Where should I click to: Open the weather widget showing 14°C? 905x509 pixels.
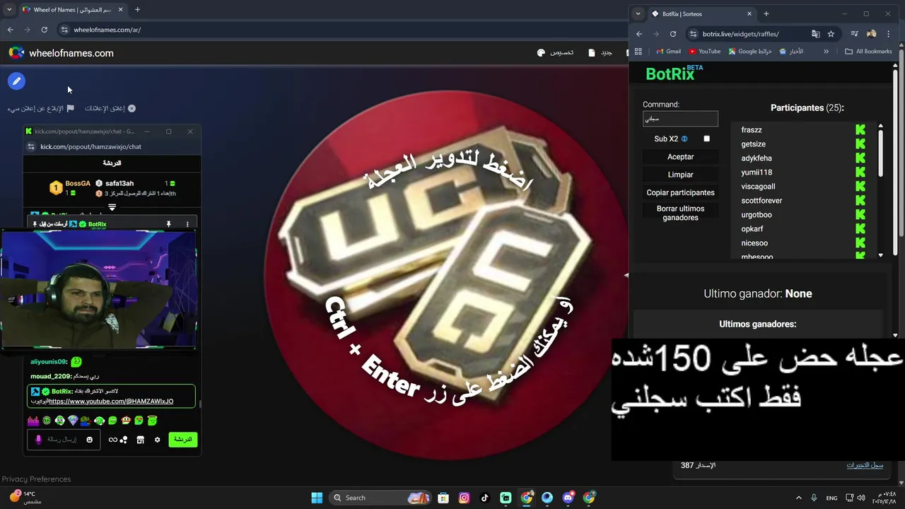point(25,497)
